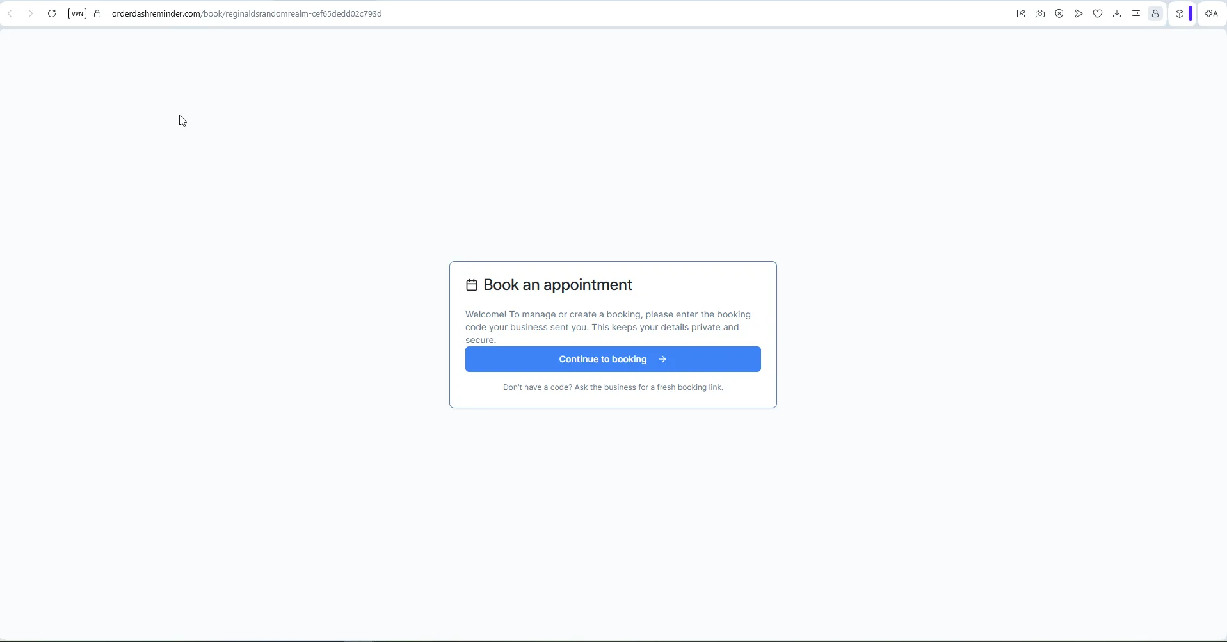Click the 'Don't have a code?' help text

pos(613,387)
